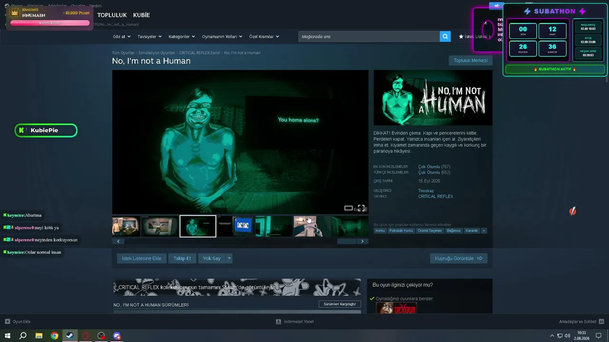The width and height of the screenshot is (609, 342).
Task: Open recent reviews Çok Olumlu (767)
Action: [434, 167]
